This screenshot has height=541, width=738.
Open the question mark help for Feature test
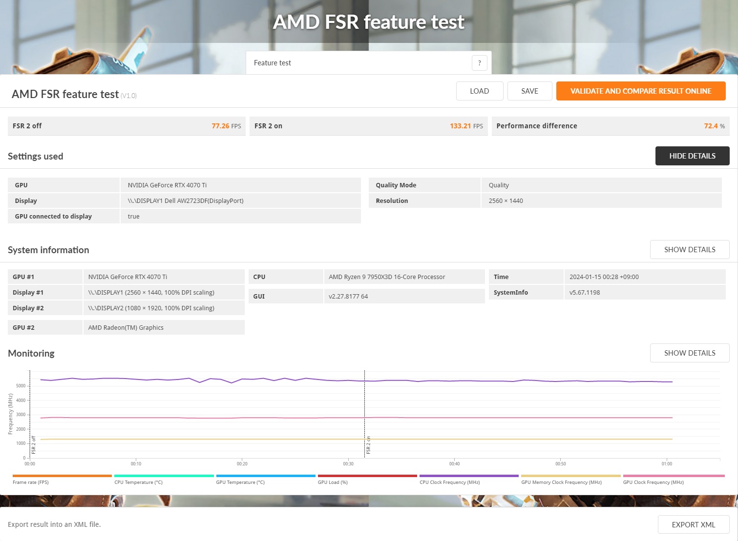click(x=479, y=63)
